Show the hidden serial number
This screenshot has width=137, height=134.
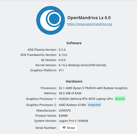pyautogui.click(x=68, y=128)
